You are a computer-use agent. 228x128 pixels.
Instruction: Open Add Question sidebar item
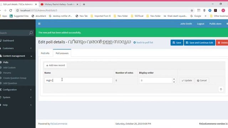[10, 83]
